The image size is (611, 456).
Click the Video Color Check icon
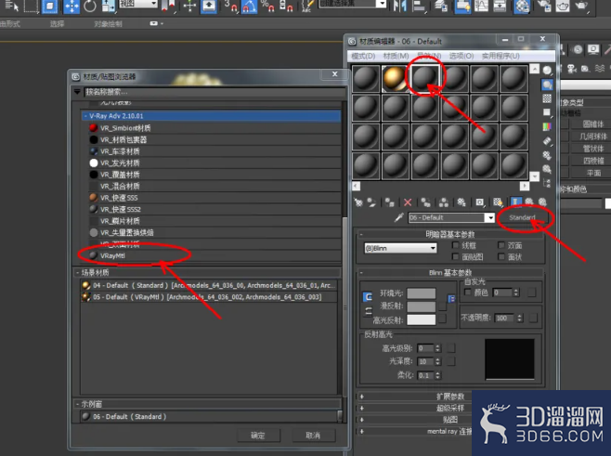coord(547,126)
